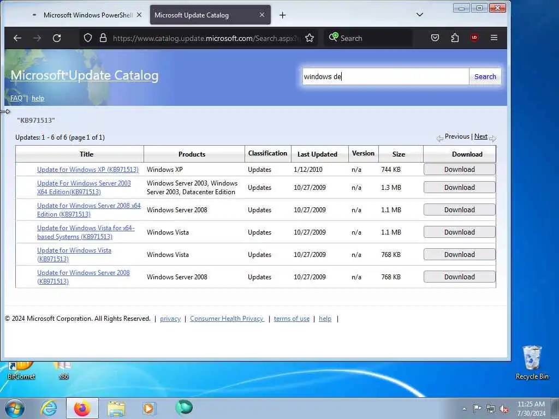The image size is (559, 419).
Task: Sort by the Version column header
Action: [x=363, y=153]
